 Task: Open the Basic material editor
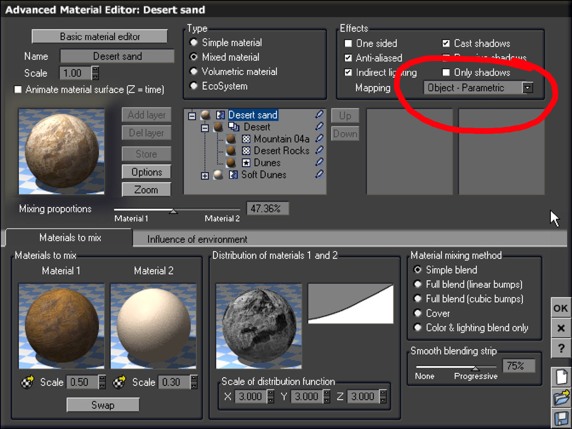100,37
